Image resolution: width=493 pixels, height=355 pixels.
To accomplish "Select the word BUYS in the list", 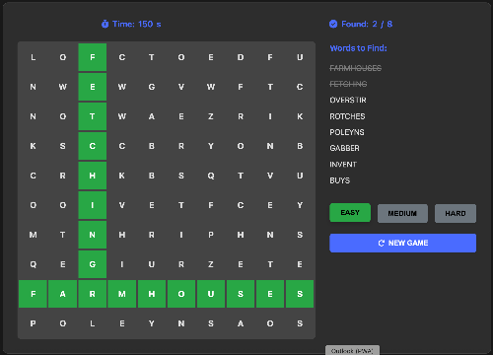I will 340,180.
